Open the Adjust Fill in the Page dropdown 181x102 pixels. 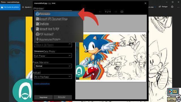(x=53, y=76)
